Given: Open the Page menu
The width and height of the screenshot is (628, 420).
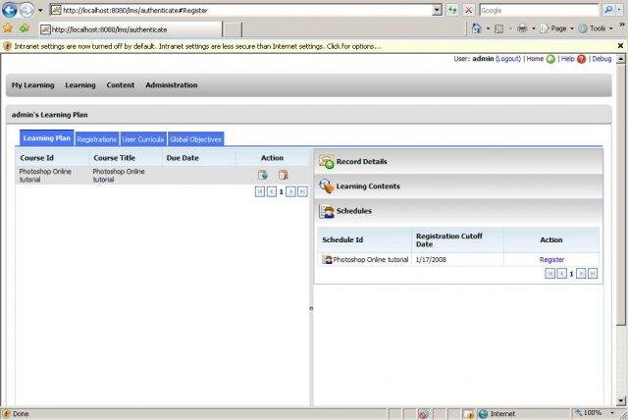Looking at the screenshot, I should point(556,28).
